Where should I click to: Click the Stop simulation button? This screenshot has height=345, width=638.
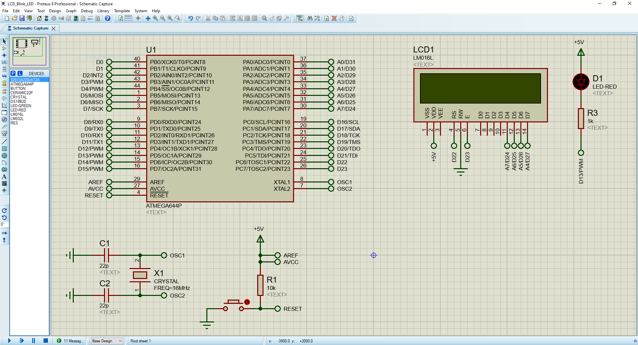click(46, 341)
